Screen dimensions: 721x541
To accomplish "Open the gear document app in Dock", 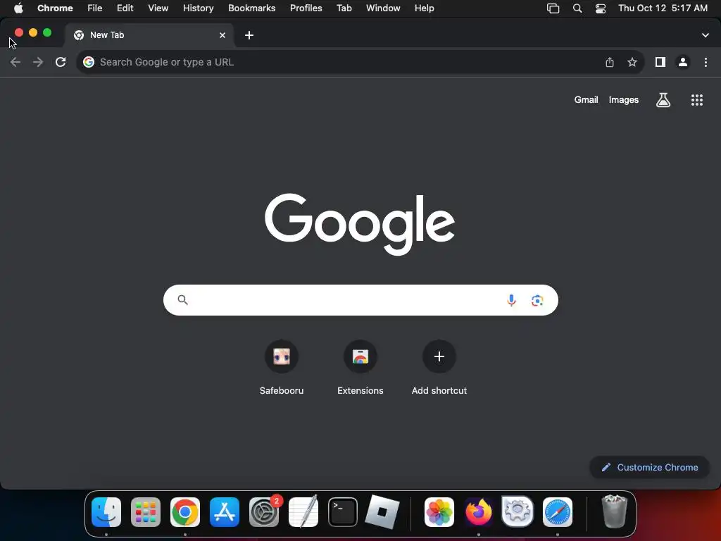I will click(x=518, y=511).
